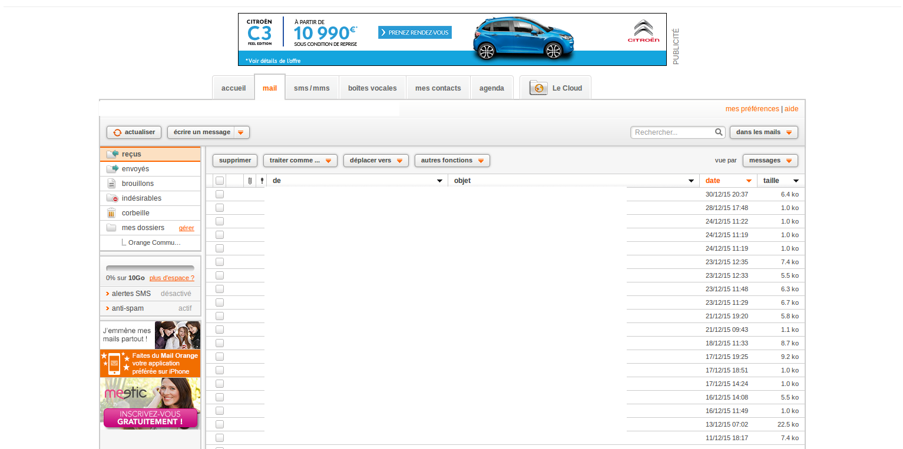The height and width of the screenshot is (449, 903).
Task: Open the reçus inbox folder icon
Action: pyautogui.click(x=113, y=154)
